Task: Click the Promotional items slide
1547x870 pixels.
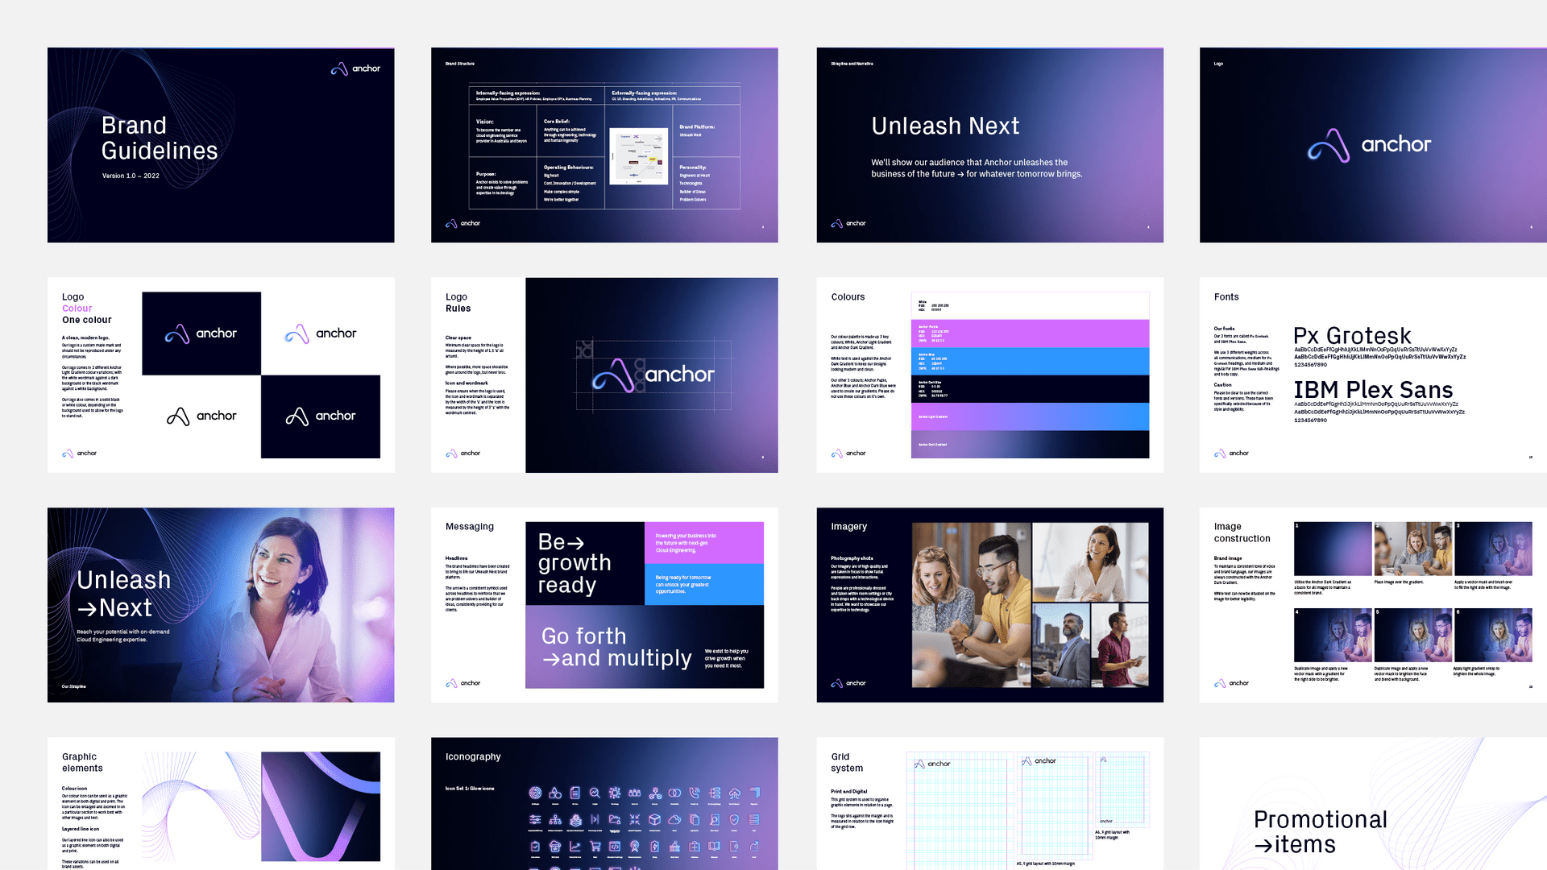Action: (x=1373, y=804)
